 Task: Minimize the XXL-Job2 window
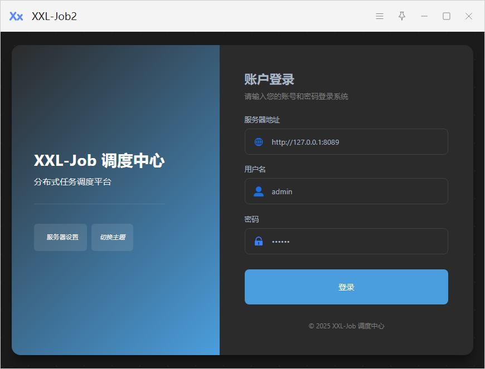[424, 16]
